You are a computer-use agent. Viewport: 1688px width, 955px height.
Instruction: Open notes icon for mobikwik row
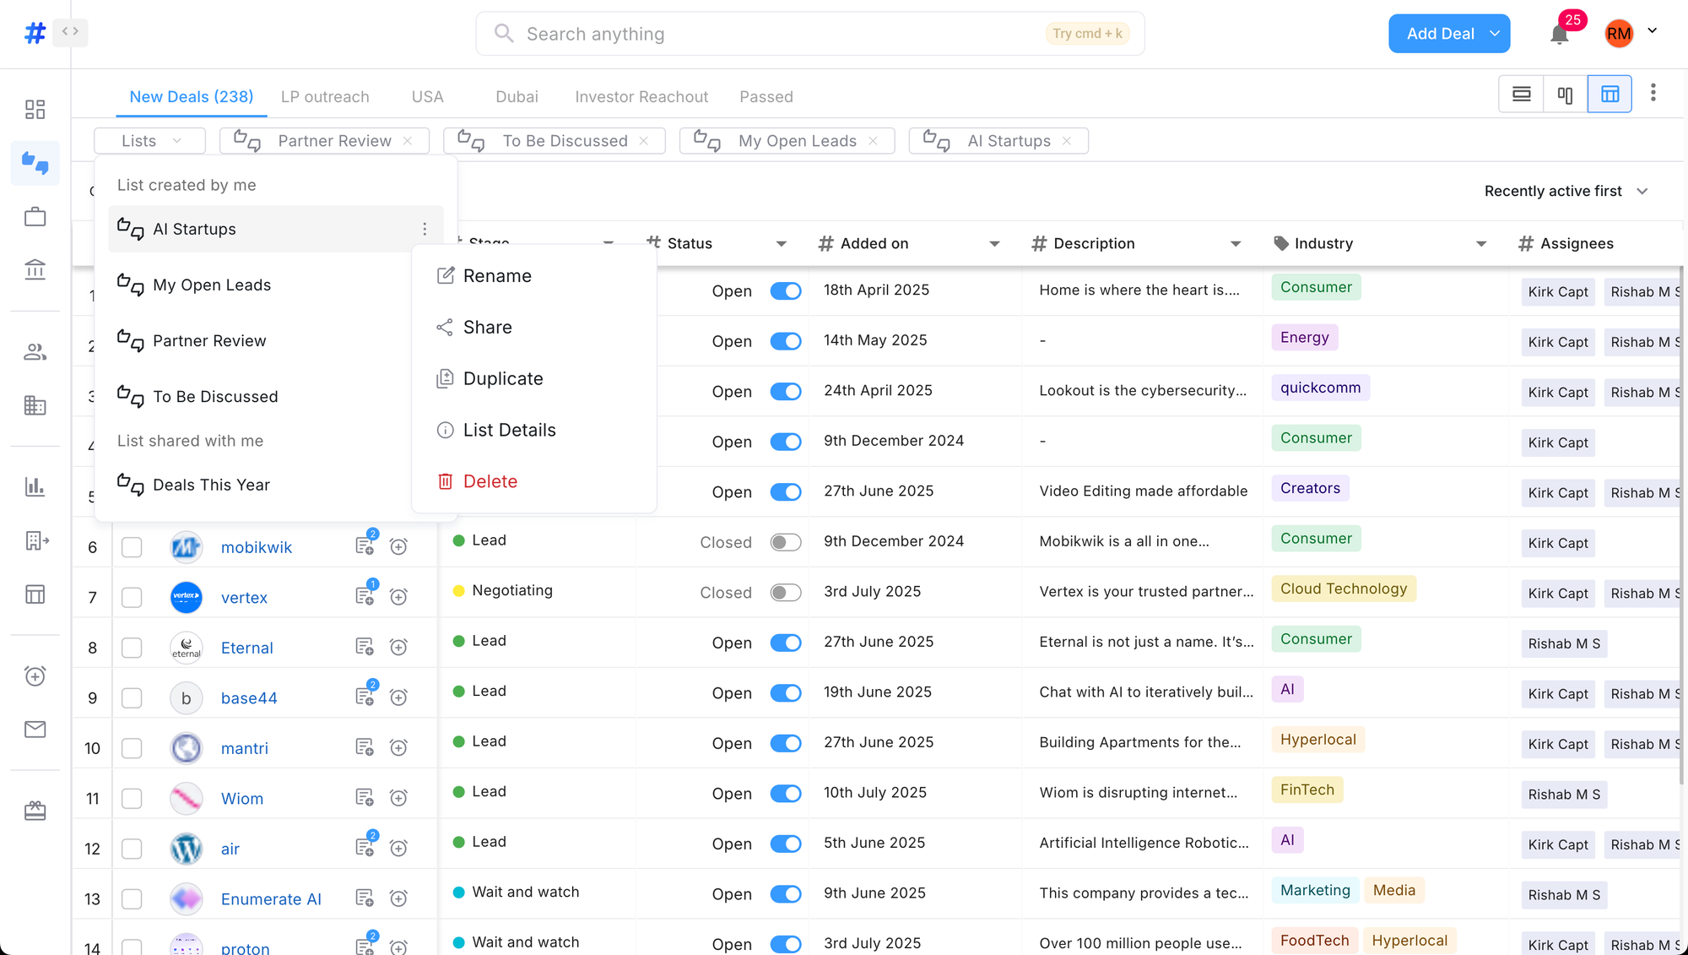pos(365,545)
